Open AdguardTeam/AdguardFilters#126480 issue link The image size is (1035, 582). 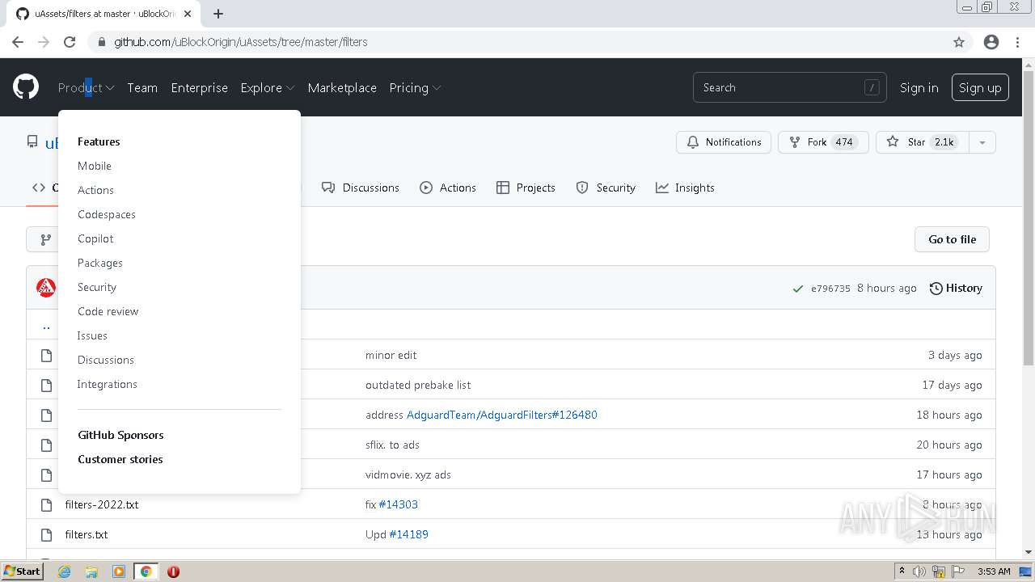pyautogui.click(x=501, y=415)
